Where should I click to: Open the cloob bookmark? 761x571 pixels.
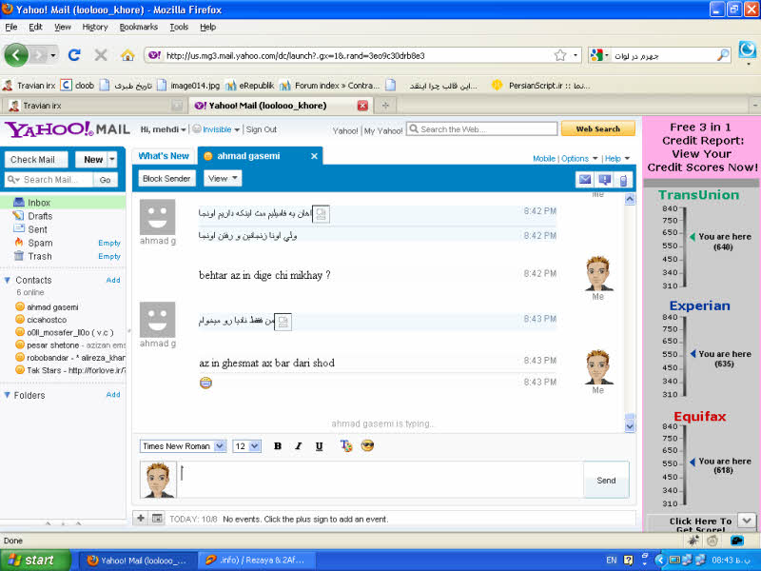[x=77, y=86]
